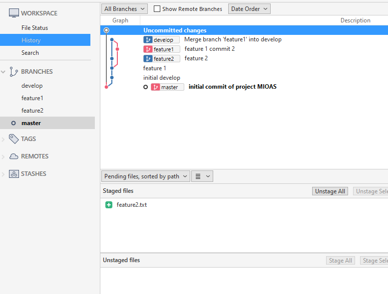Click the Workspace monitor icon
The width and height of the screenshot is (388, 294).
(x=13, y=13)
